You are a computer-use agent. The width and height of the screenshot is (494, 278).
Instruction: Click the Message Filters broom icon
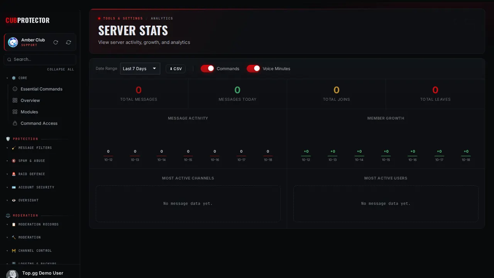(14, 148)
